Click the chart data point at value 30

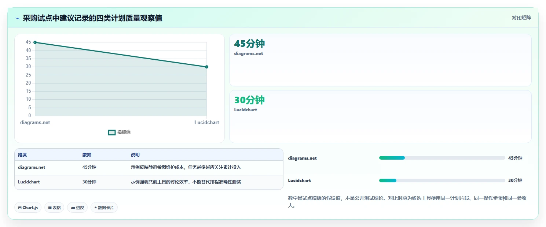(x=207, y=67)
